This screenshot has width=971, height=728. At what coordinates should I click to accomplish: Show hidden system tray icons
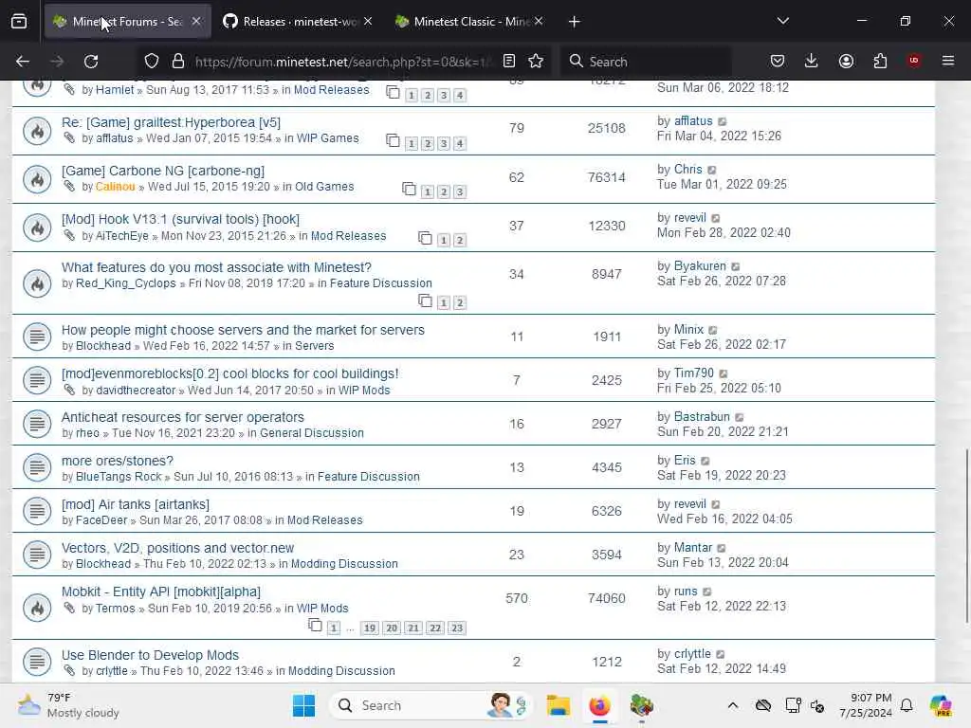click(733, 705)
